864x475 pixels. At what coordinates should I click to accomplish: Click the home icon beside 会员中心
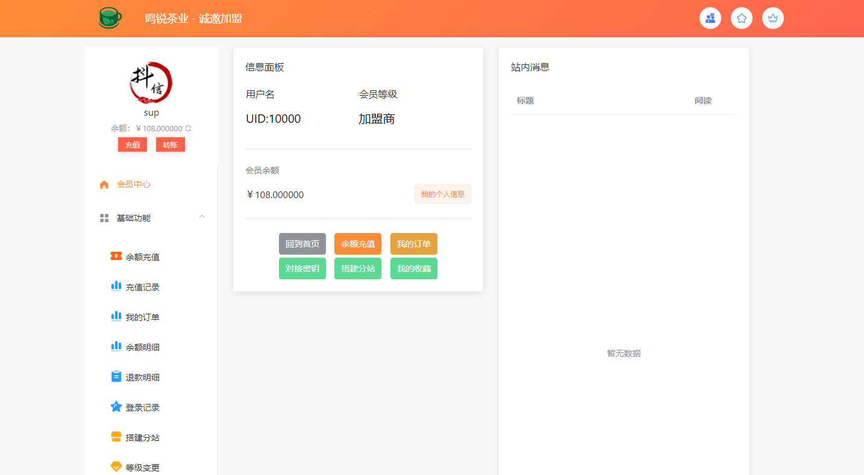104,184
